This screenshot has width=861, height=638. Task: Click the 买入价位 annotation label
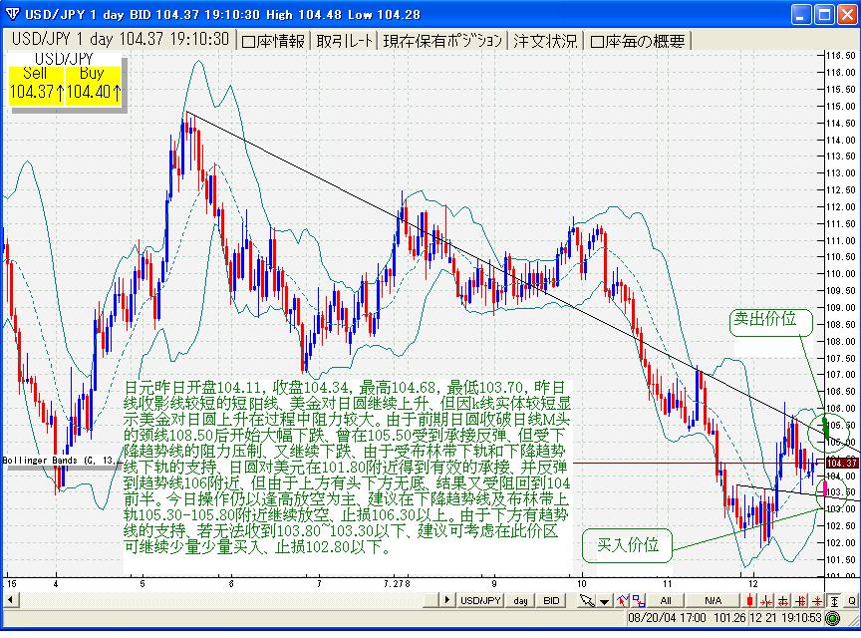pos(627,545)
